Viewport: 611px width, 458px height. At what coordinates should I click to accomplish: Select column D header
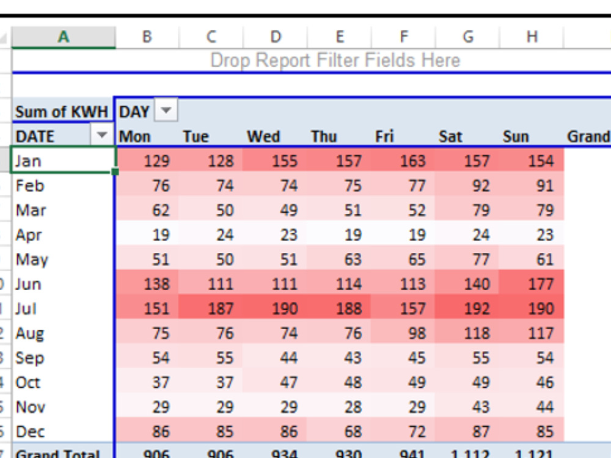275,37
